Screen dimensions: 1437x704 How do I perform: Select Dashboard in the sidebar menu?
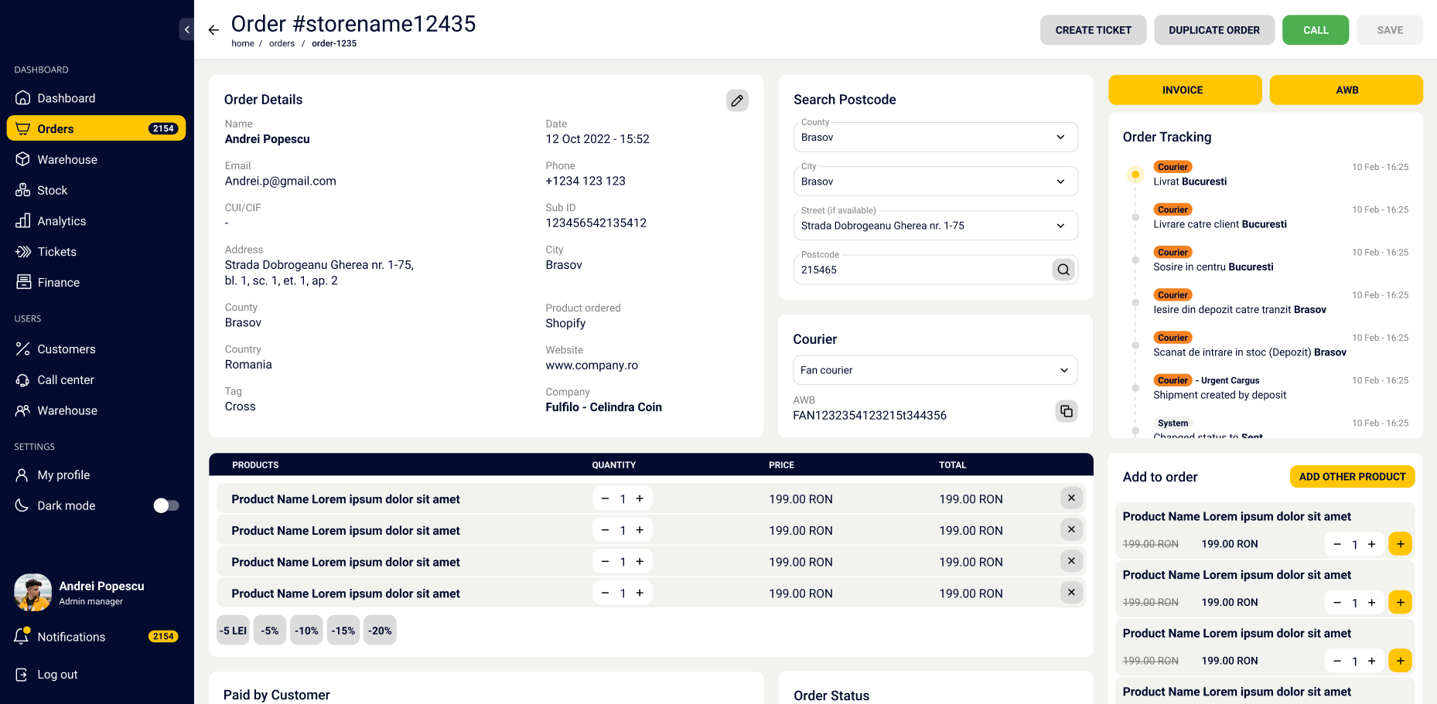click(23, 98)
